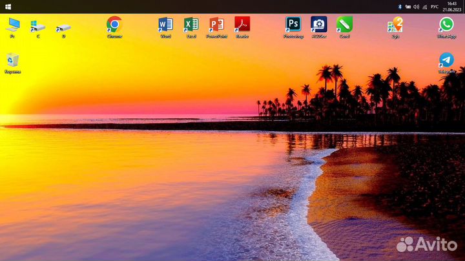This screenshot has height=261, width=465.
Task: Launch the Adobe Reader shortcut
Action: pos(242,27)
